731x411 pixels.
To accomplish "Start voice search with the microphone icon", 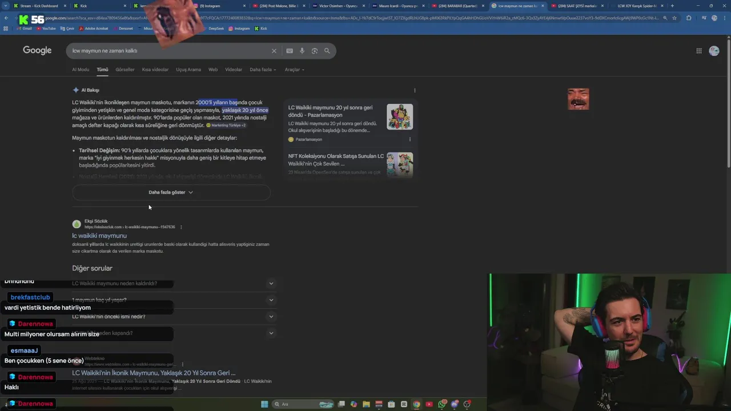I will tap(302, 51).
